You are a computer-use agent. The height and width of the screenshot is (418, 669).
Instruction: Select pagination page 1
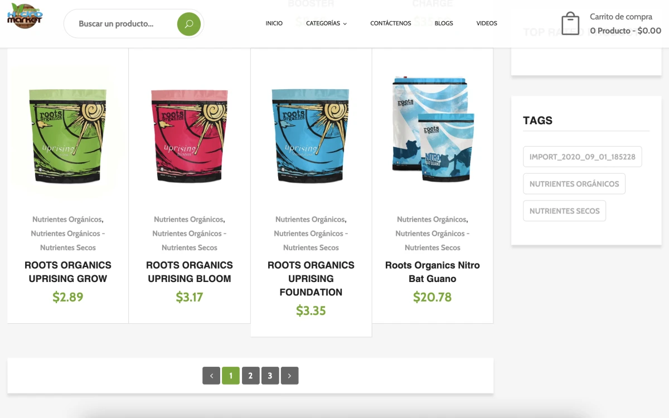tap(231, 376)
